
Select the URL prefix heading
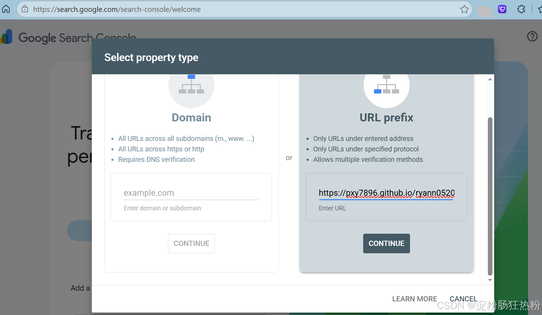pos(386,118)
